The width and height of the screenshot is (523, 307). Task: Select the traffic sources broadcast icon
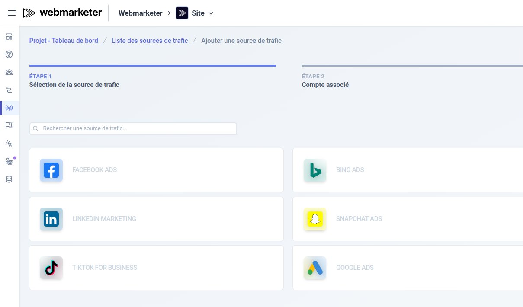pos(9,108)
